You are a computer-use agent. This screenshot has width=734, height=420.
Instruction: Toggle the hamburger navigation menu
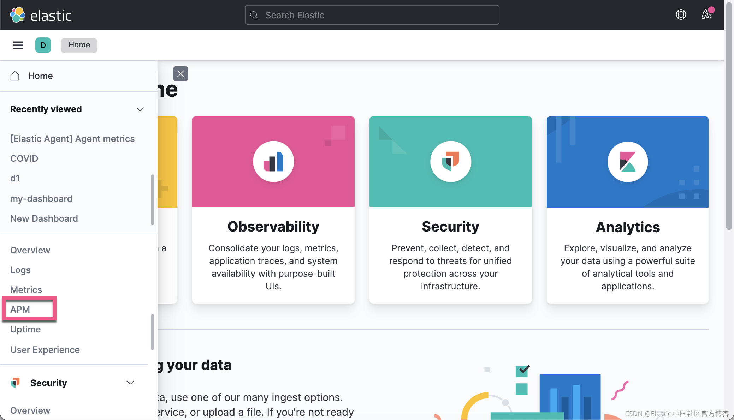[17, 45]
